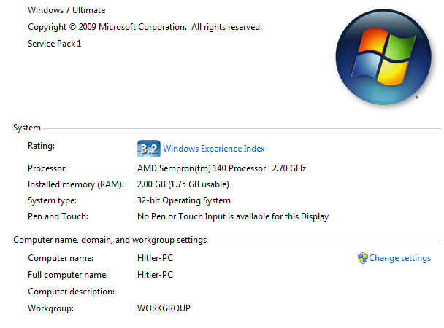Click the Full computer name label

click(x=66, y=275)
